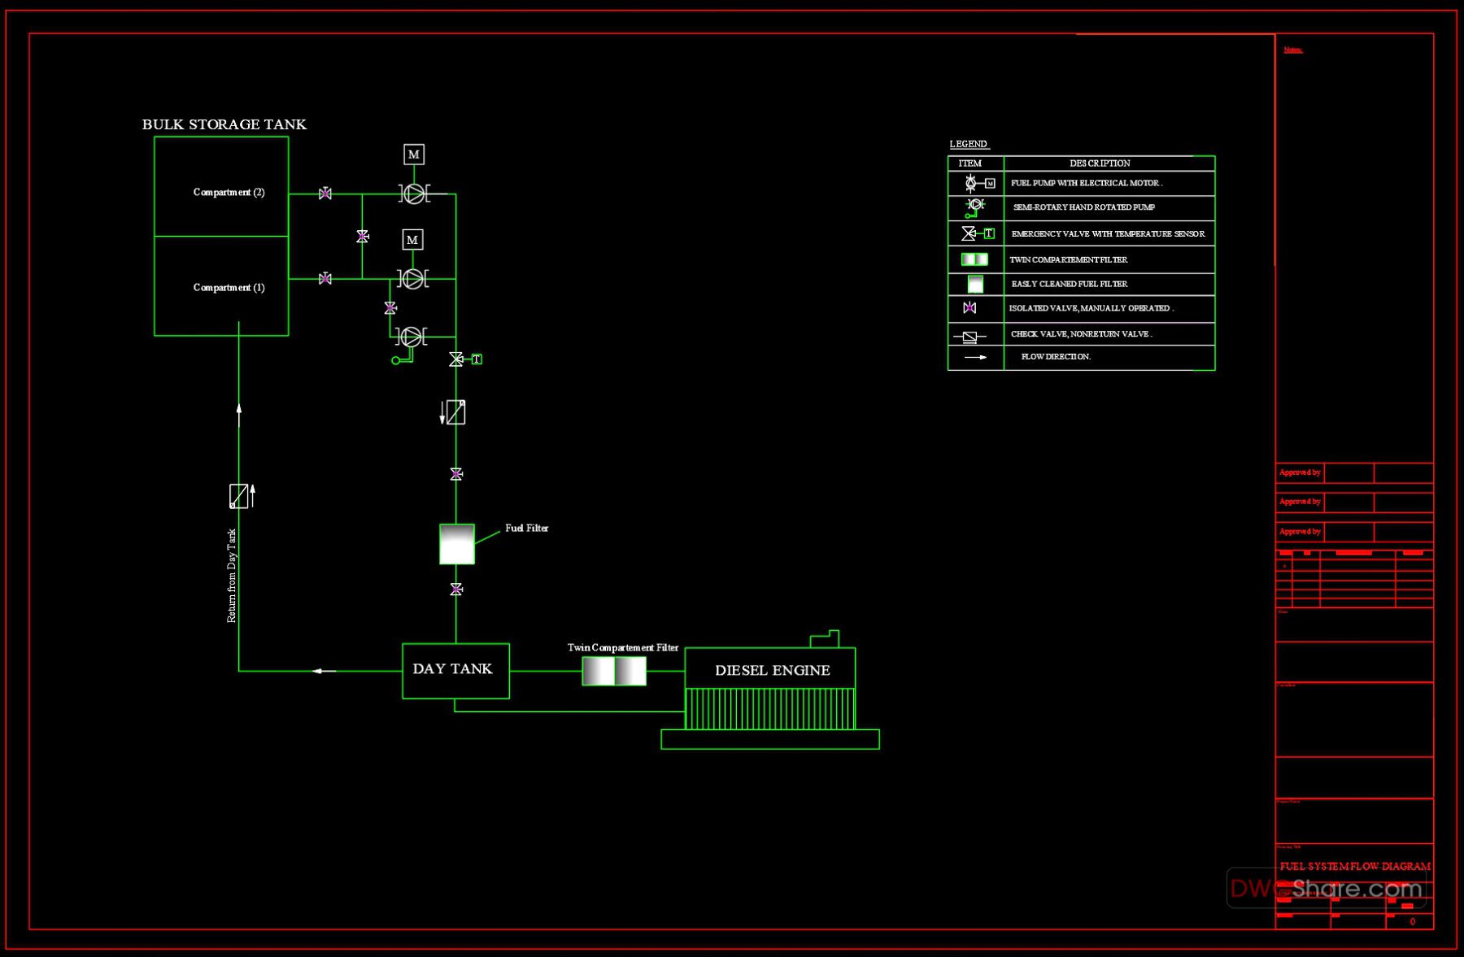Image resolution: width=1464 pixels, height=957 pixels.
Task: Click the emergency valve with T sensor below the pumps
Action: [x=455, y=358]
